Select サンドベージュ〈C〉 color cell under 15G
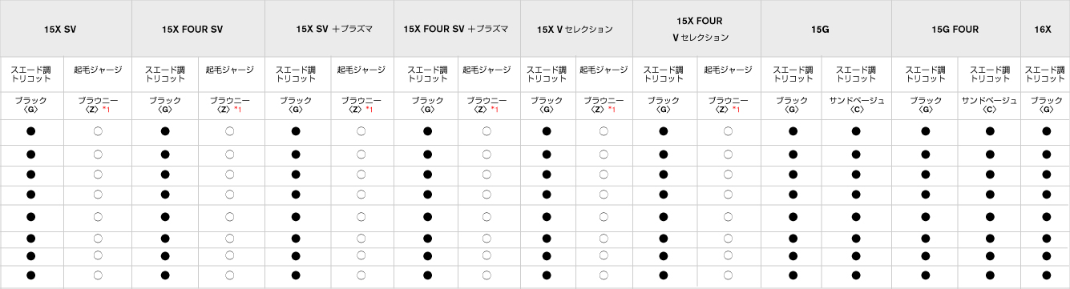 [856, 105]
